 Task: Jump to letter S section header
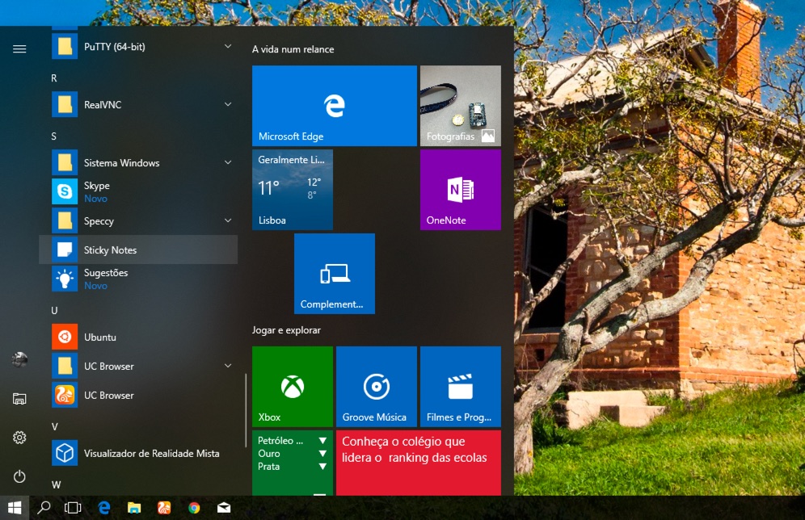coord(54,136)
